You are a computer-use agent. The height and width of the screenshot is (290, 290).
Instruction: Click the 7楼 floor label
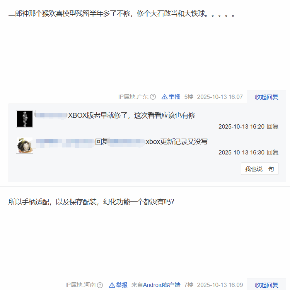click(189, 285)
